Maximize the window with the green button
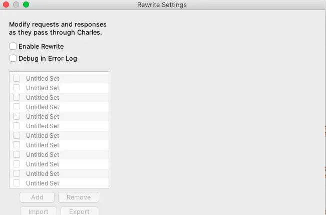Viewport: 326px width, 215px height. click(26, 5)
